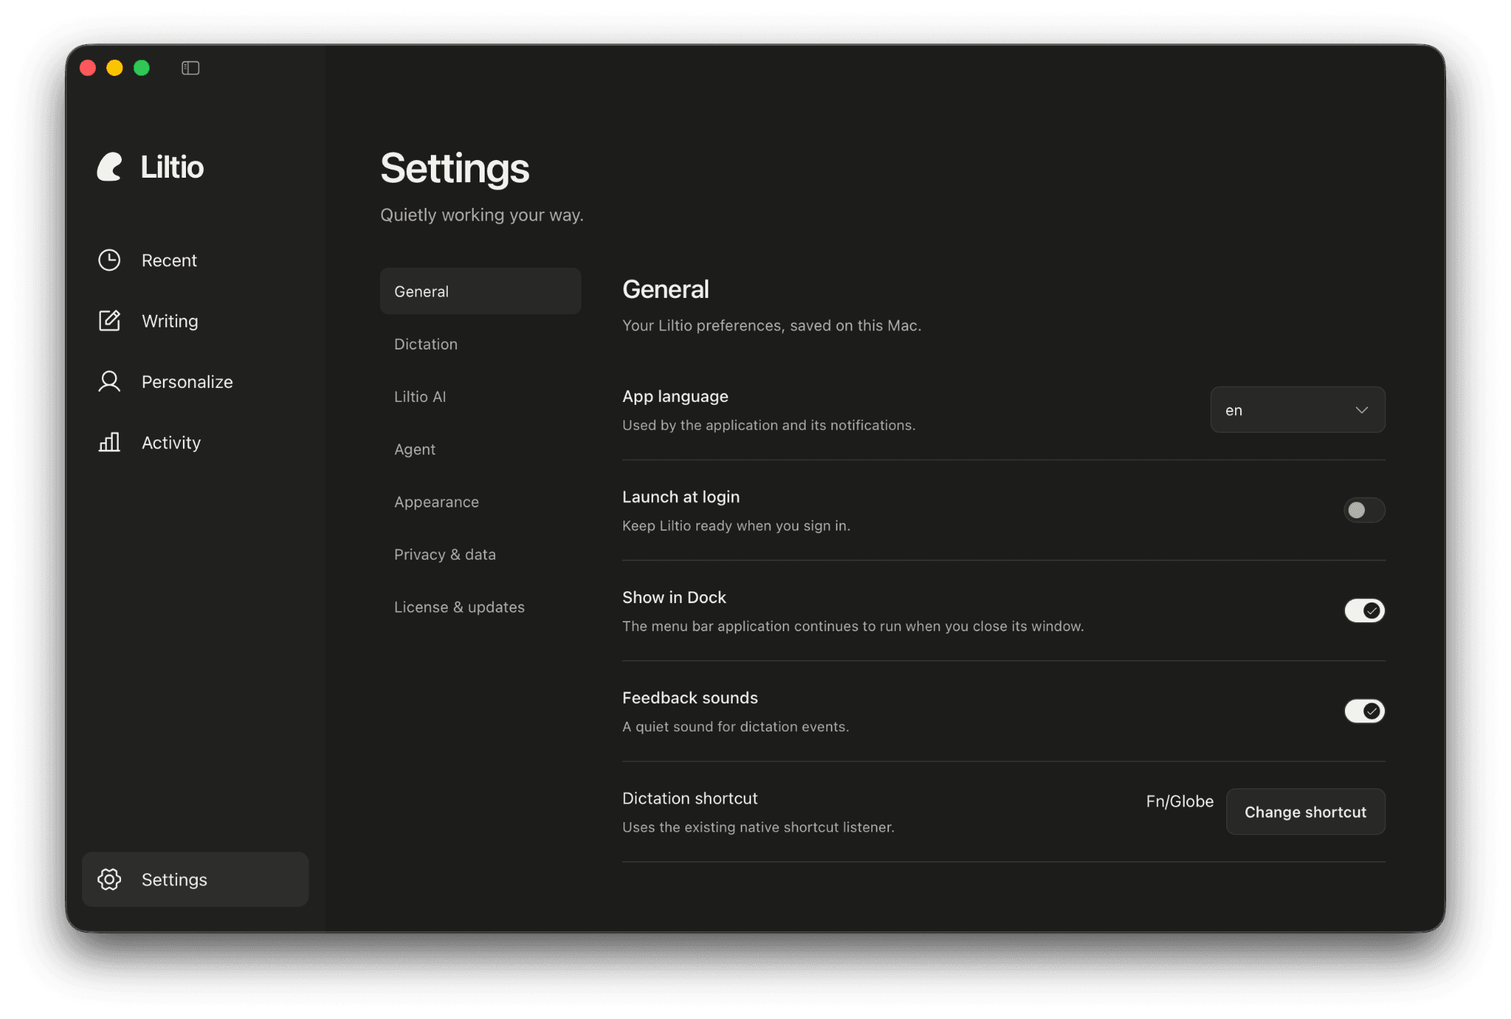Click the Fn/Globe shortcut value
Viewport: 1511px width, 1019px height.
1179,801
